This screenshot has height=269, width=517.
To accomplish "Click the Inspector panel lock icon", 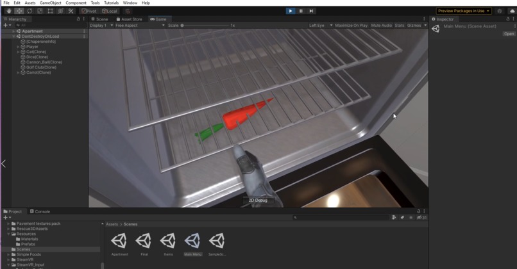I will [508, 19].
